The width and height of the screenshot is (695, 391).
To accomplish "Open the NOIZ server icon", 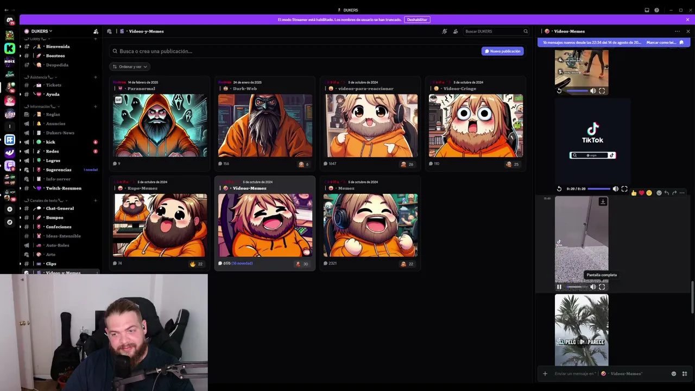I will click(10, 61).
